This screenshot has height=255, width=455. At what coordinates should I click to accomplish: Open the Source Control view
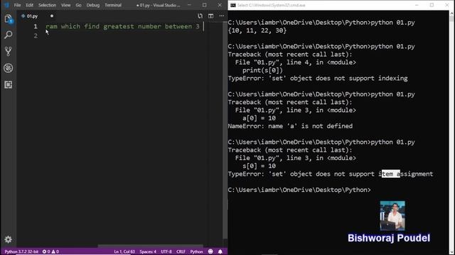pyautogui.click(x=8, y=52)
